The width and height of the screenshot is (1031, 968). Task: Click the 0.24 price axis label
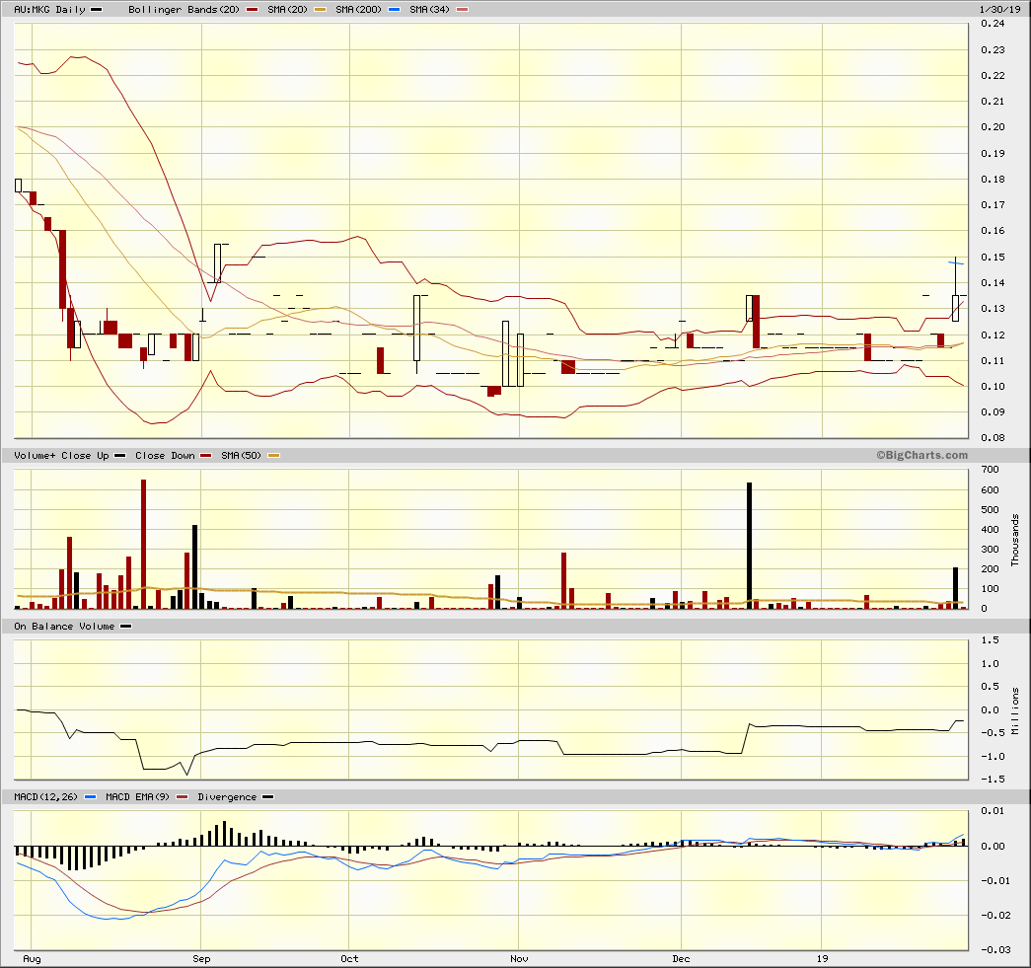[x=993, y=24]
